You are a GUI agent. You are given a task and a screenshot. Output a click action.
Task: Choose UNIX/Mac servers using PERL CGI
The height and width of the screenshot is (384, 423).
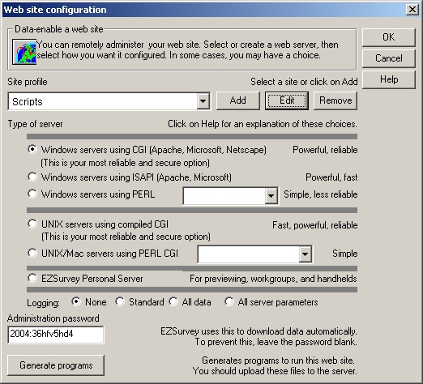click(x=32, y=253)
